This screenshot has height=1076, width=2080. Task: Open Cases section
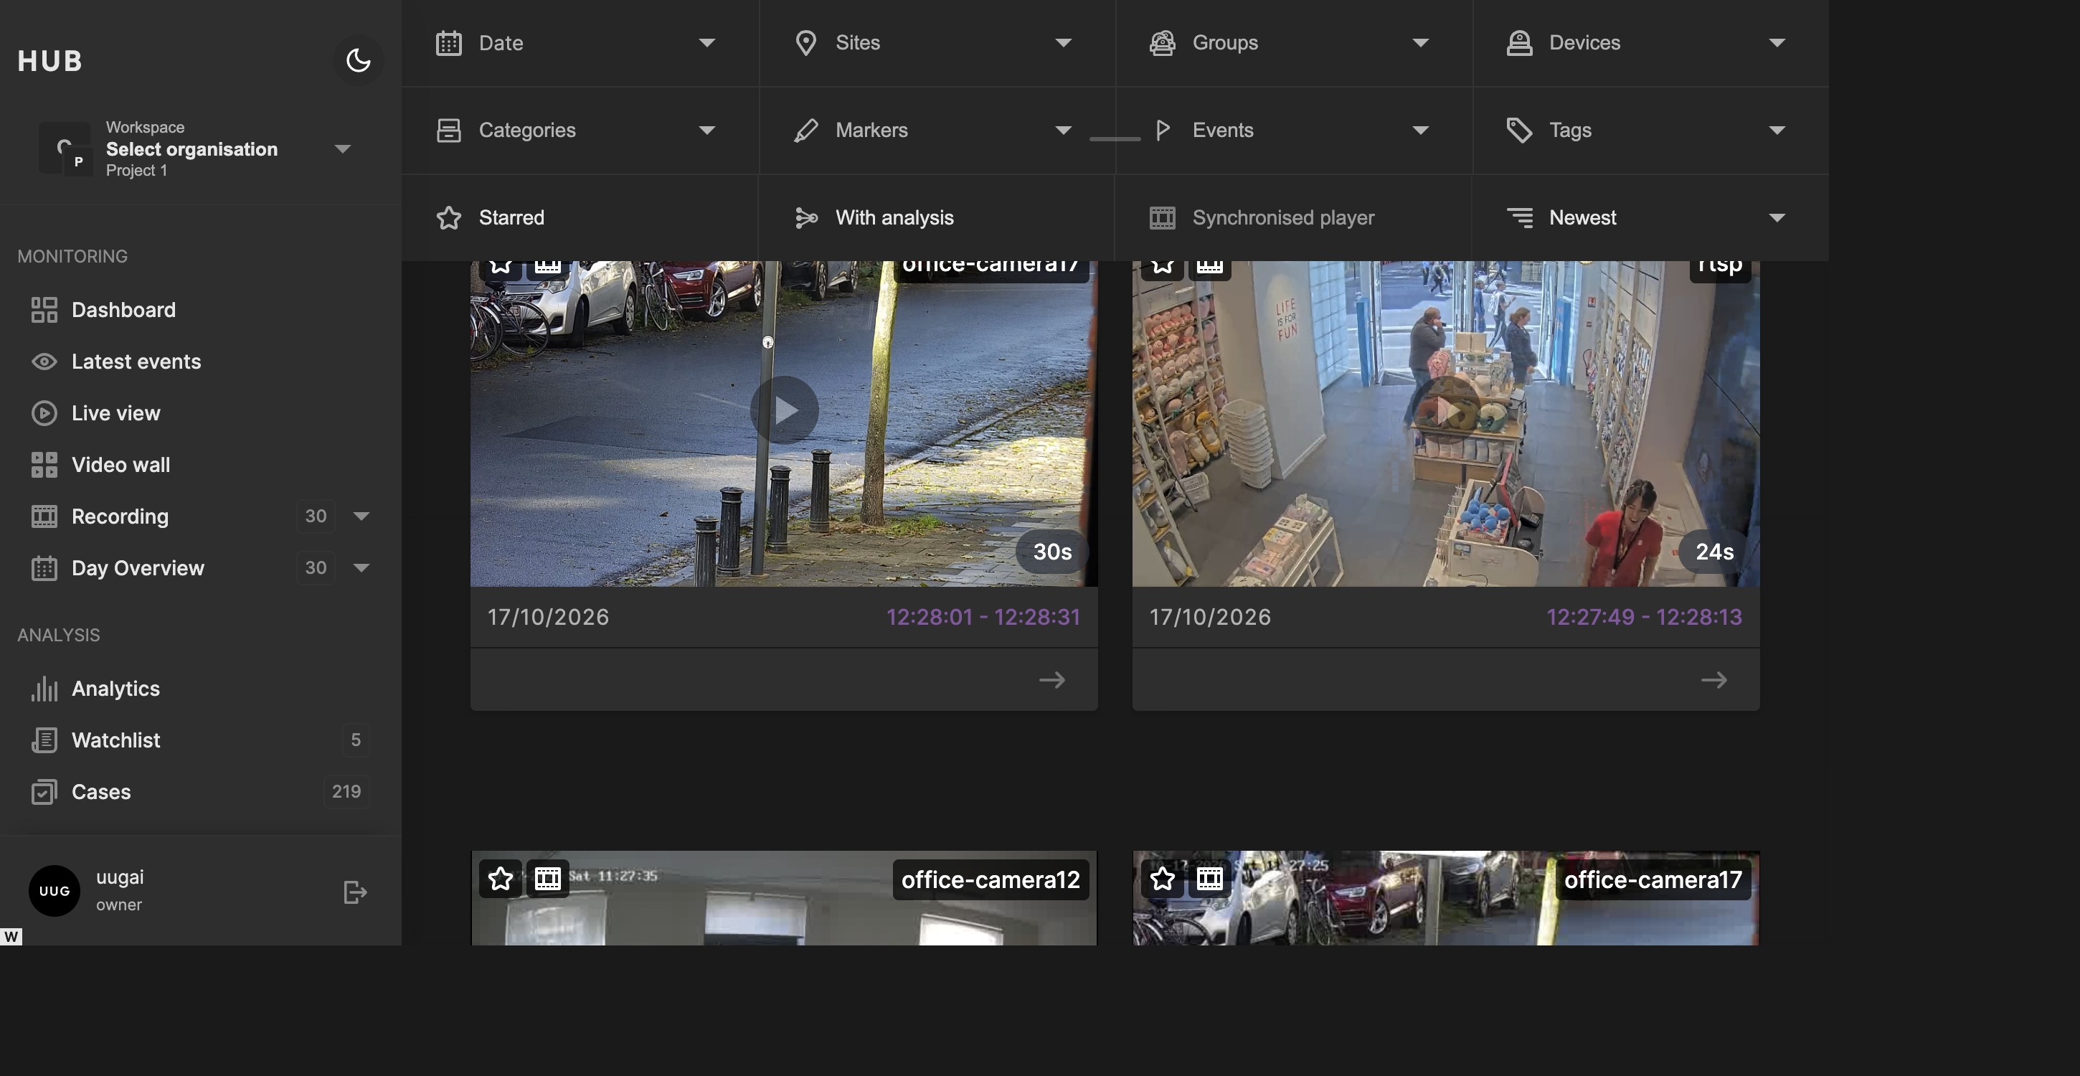[101, 792]
